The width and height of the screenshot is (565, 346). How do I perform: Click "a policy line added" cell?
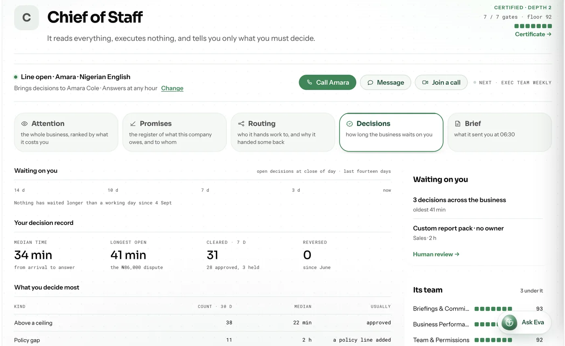(x=362, y=340)
